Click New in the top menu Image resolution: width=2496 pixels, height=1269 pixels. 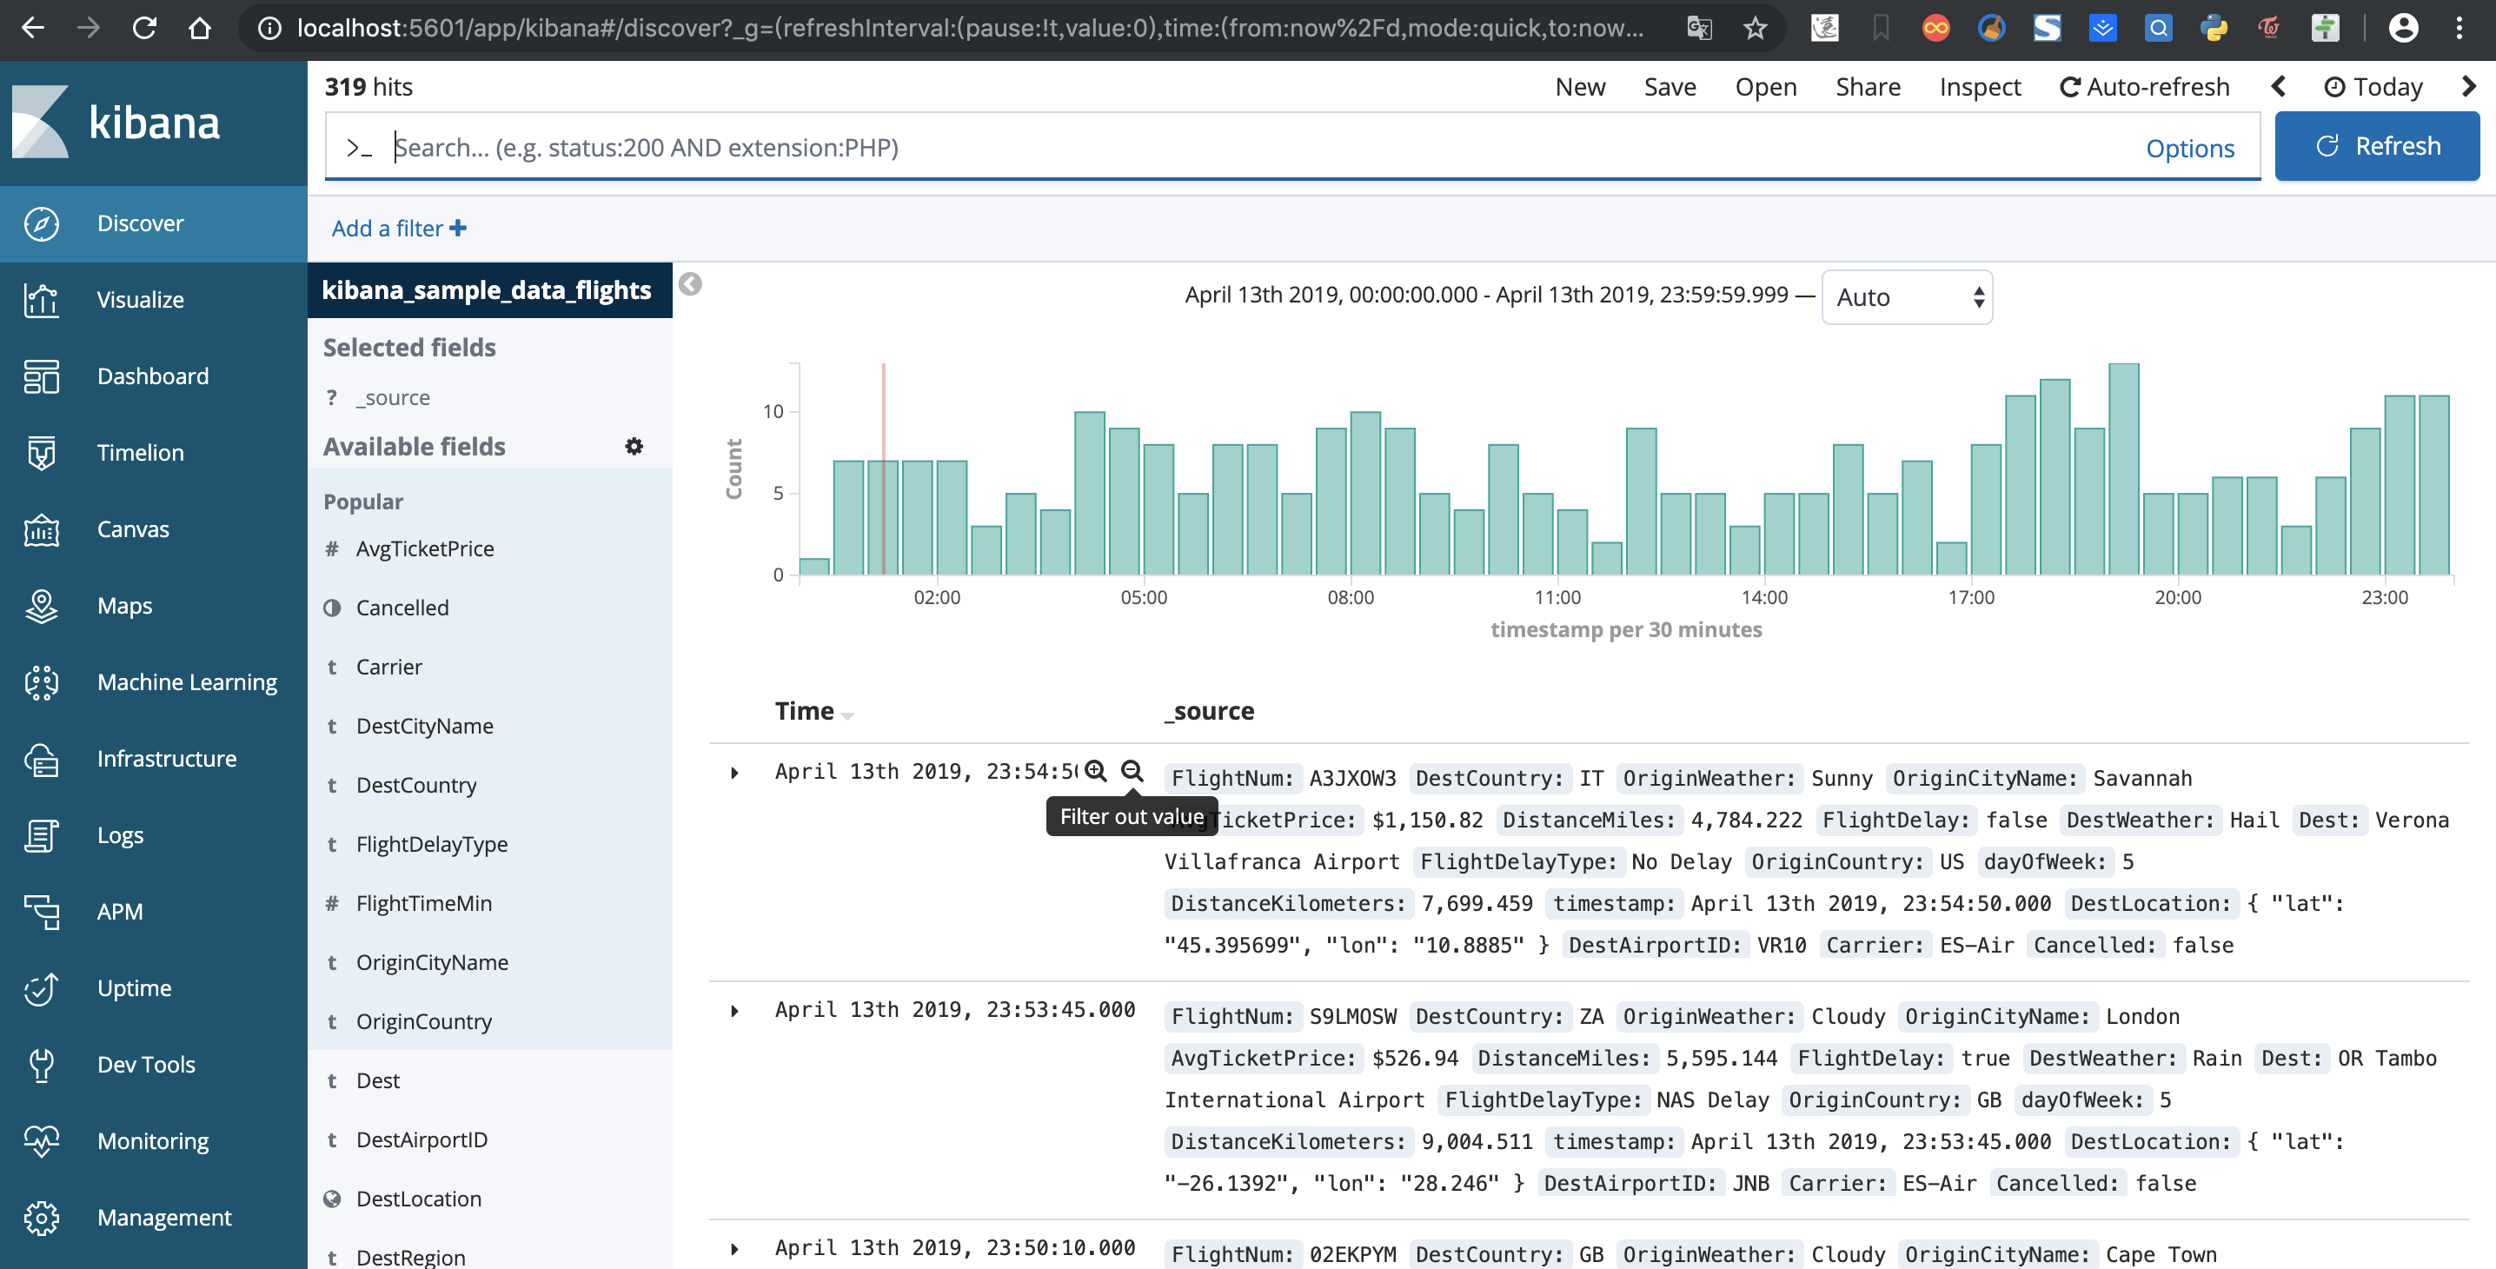[x=1580, y=87]
